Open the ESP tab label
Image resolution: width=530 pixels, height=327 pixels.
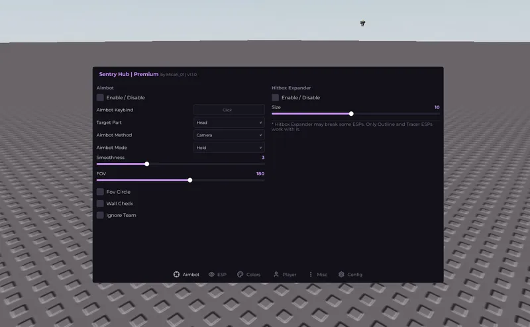(x=222, y=275)
